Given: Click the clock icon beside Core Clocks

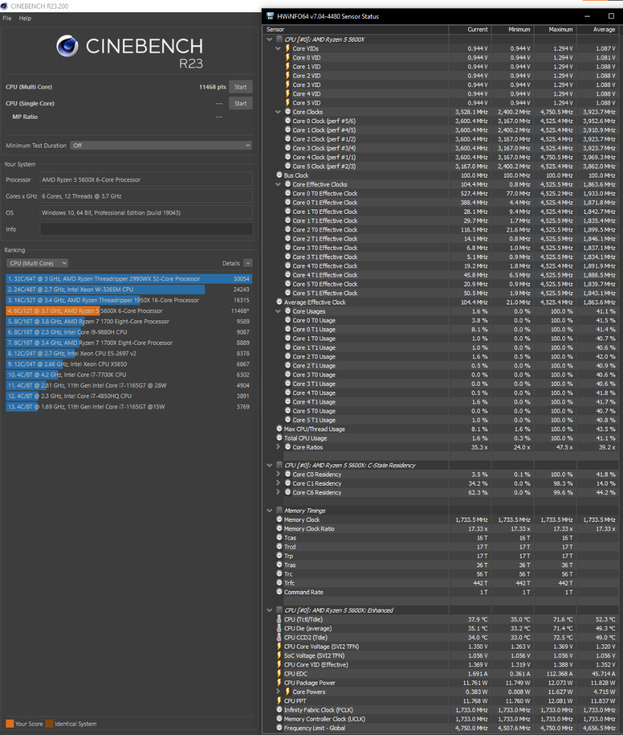Looking at the screenshot, I should pos(288,112).
